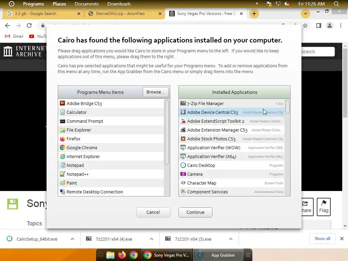
Task: Open Cairo search magnifier icon
Action: click(336, 4)
